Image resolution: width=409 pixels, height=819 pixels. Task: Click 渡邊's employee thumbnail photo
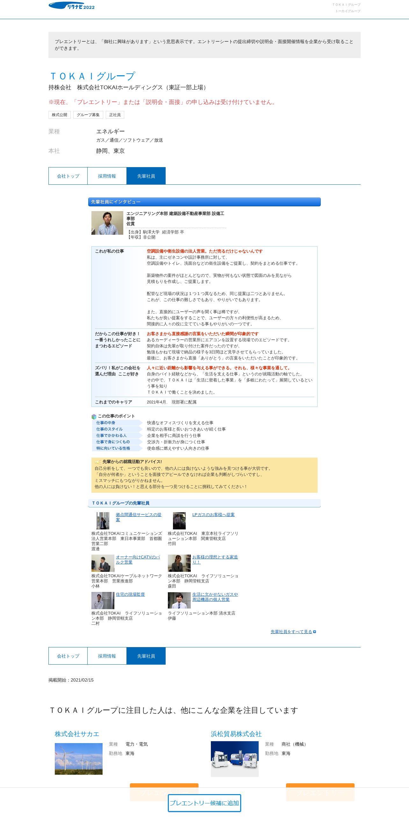pyautogui.click(x=103, y=521)
